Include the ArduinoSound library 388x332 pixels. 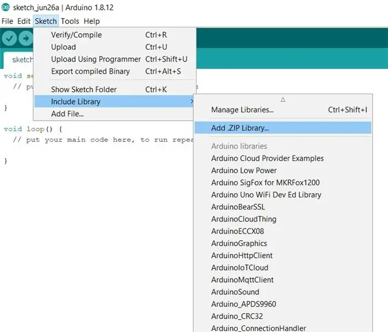point(283,292)
